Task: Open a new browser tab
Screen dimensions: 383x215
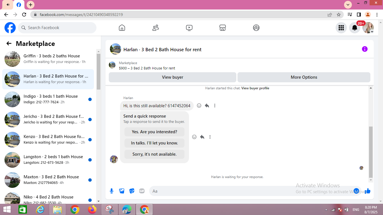Action: [31, 5]
